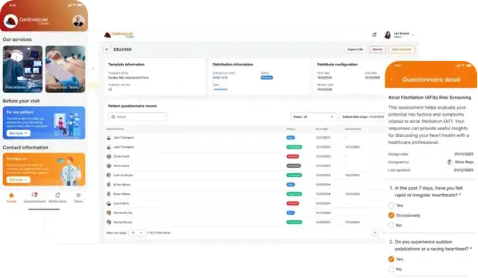
Task: Go back using the arrow beside D824566
Action: (107, 49)
